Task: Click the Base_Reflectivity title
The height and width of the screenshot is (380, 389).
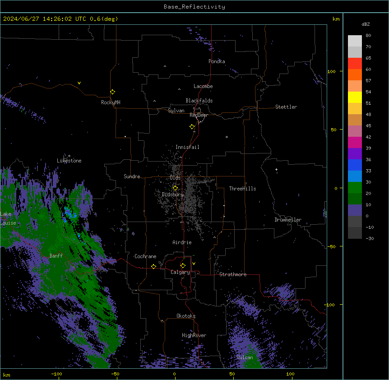Action: (194, 7)
